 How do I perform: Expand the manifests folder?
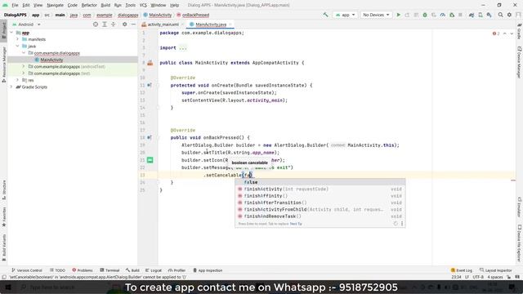pos(18,39)
